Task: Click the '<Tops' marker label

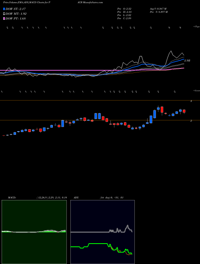Action: point(197,27)
